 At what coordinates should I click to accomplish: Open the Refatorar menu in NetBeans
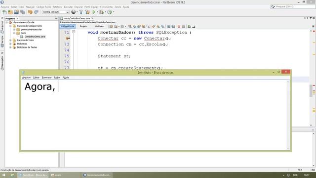pyautogui.click(x=57, y=7)
